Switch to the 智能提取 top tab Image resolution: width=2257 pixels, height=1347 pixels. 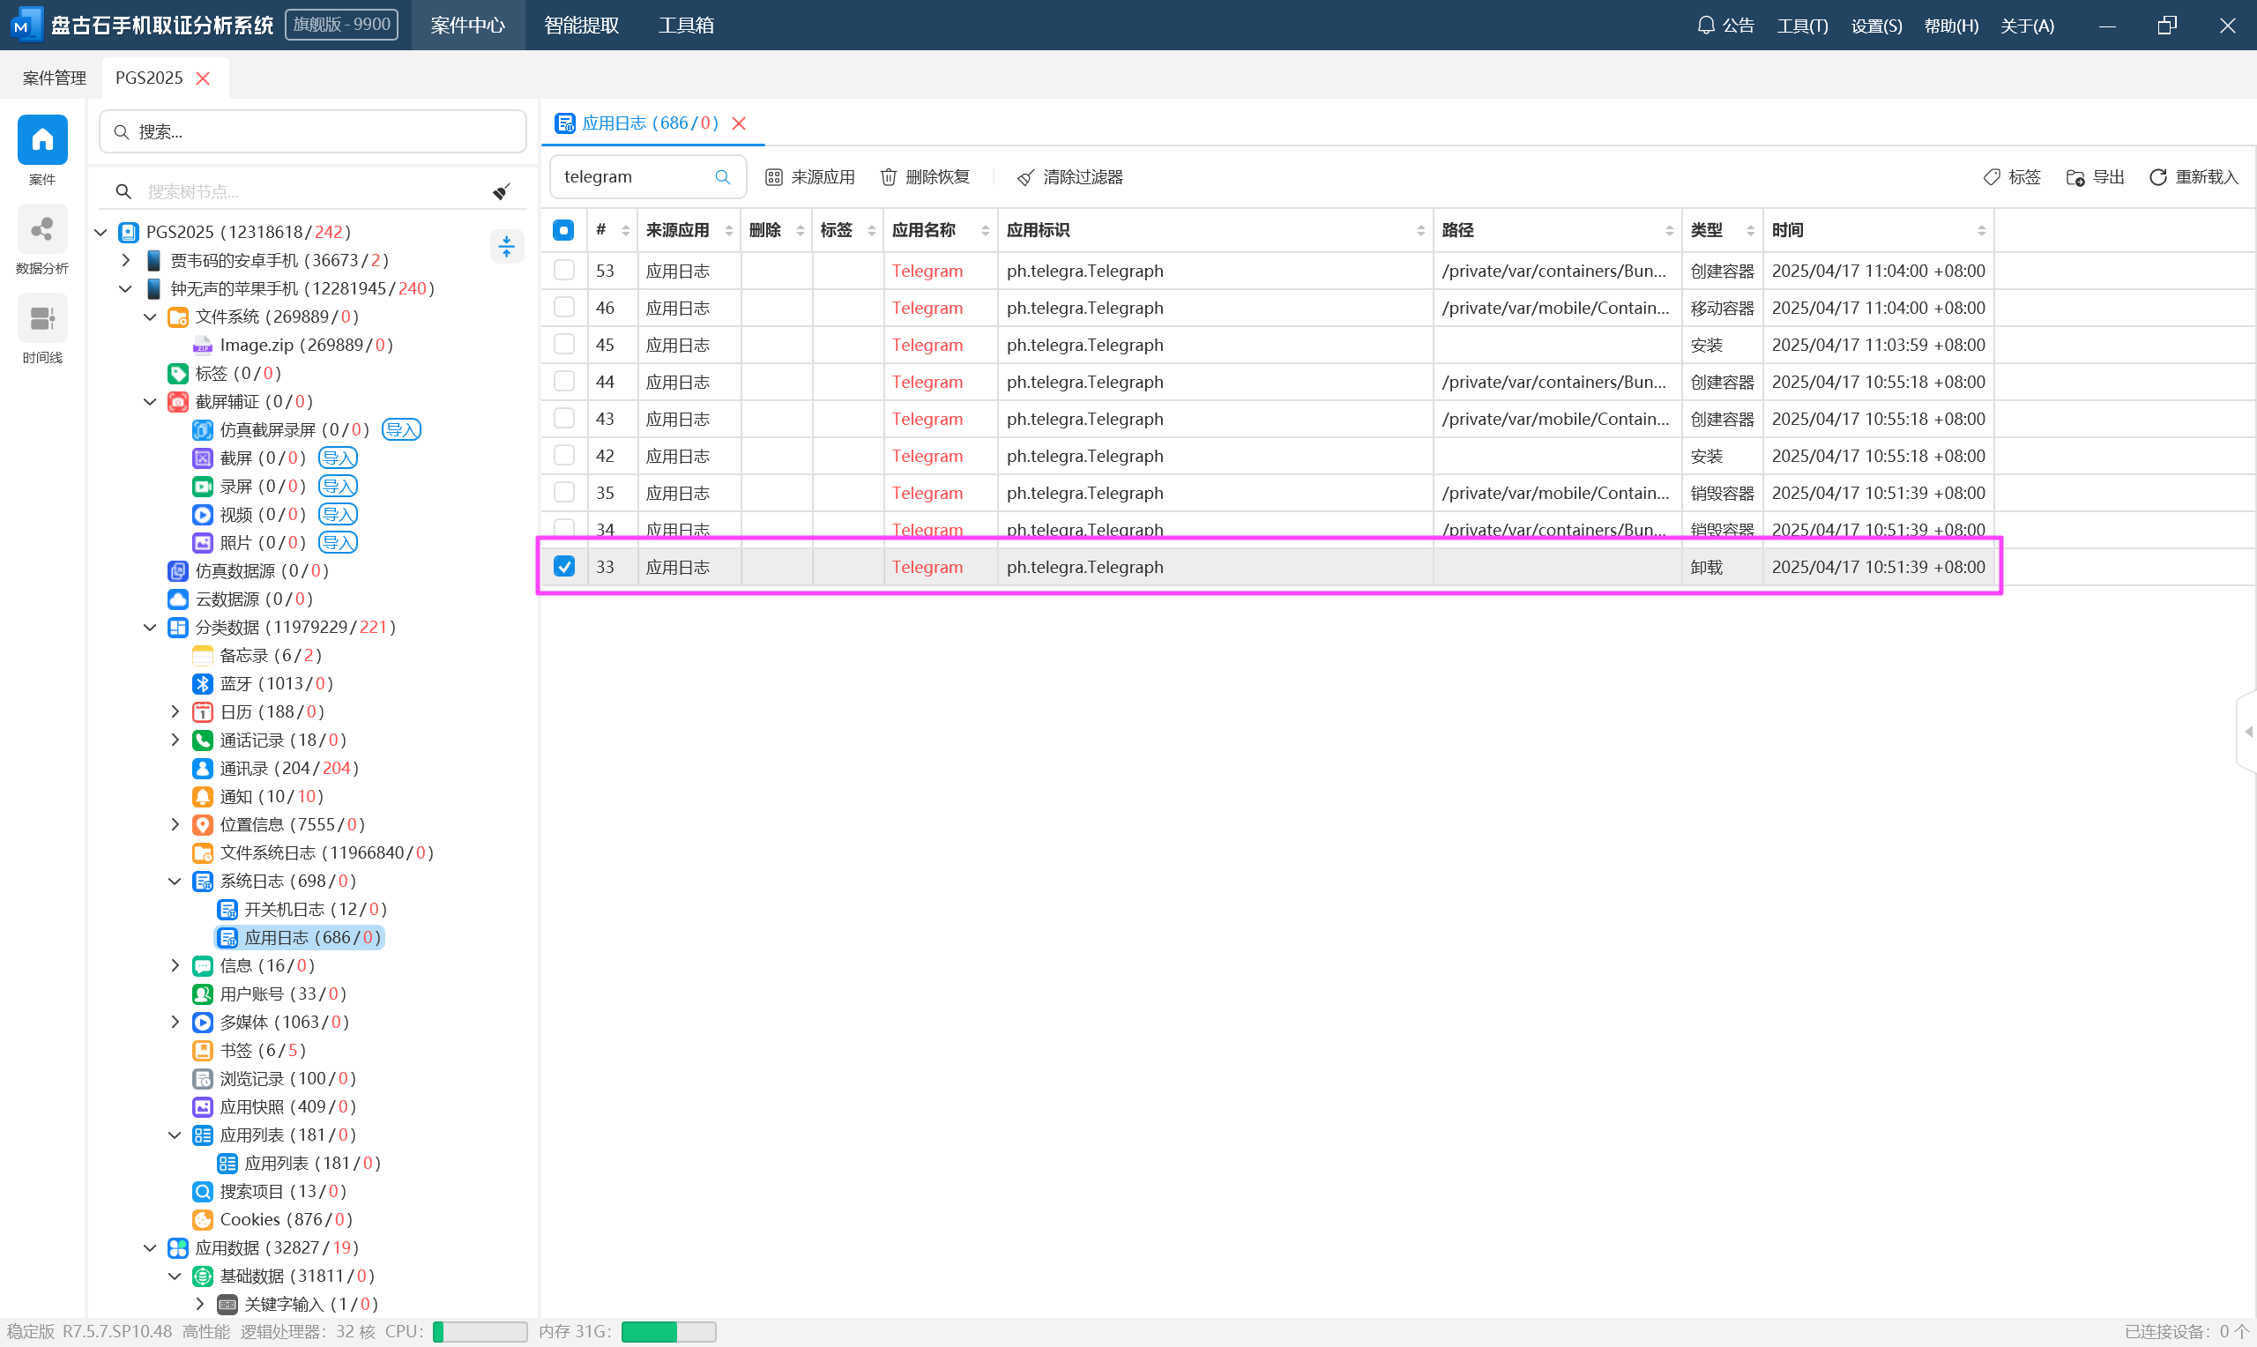(582, 26)
